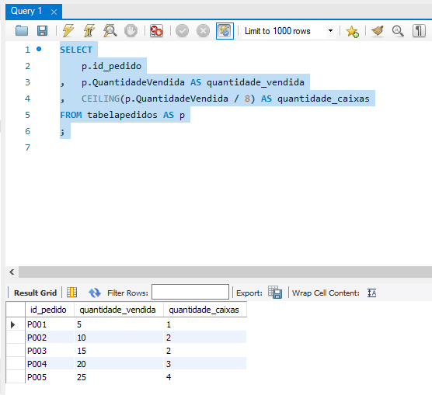
Task: Execute the query with the lightning icon
Action: click(x=68, y=30)
